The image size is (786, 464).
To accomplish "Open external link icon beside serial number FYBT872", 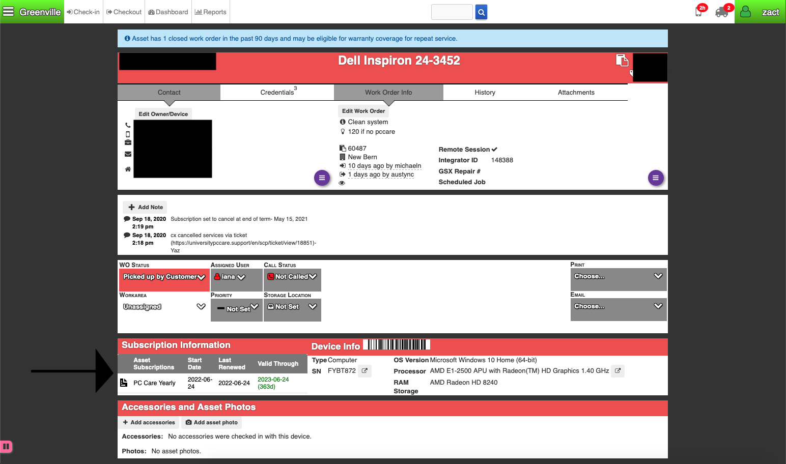I will pyautogui.click(x=364, y=371).
